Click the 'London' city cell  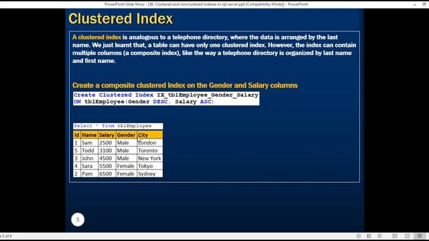(x=149, y=143)
